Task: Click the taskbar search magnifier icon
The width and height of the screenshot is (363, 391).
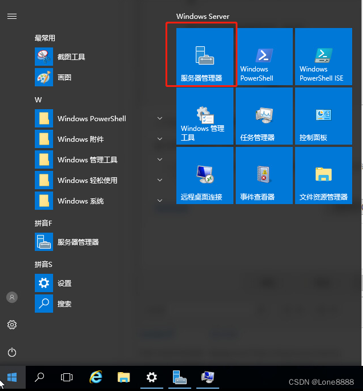Action: tap(39, 377)
